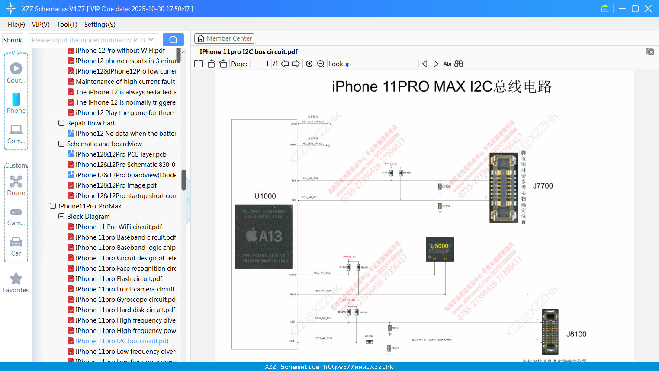Open IPhone 11pro Flash circuit.pdf

(115, 278)
